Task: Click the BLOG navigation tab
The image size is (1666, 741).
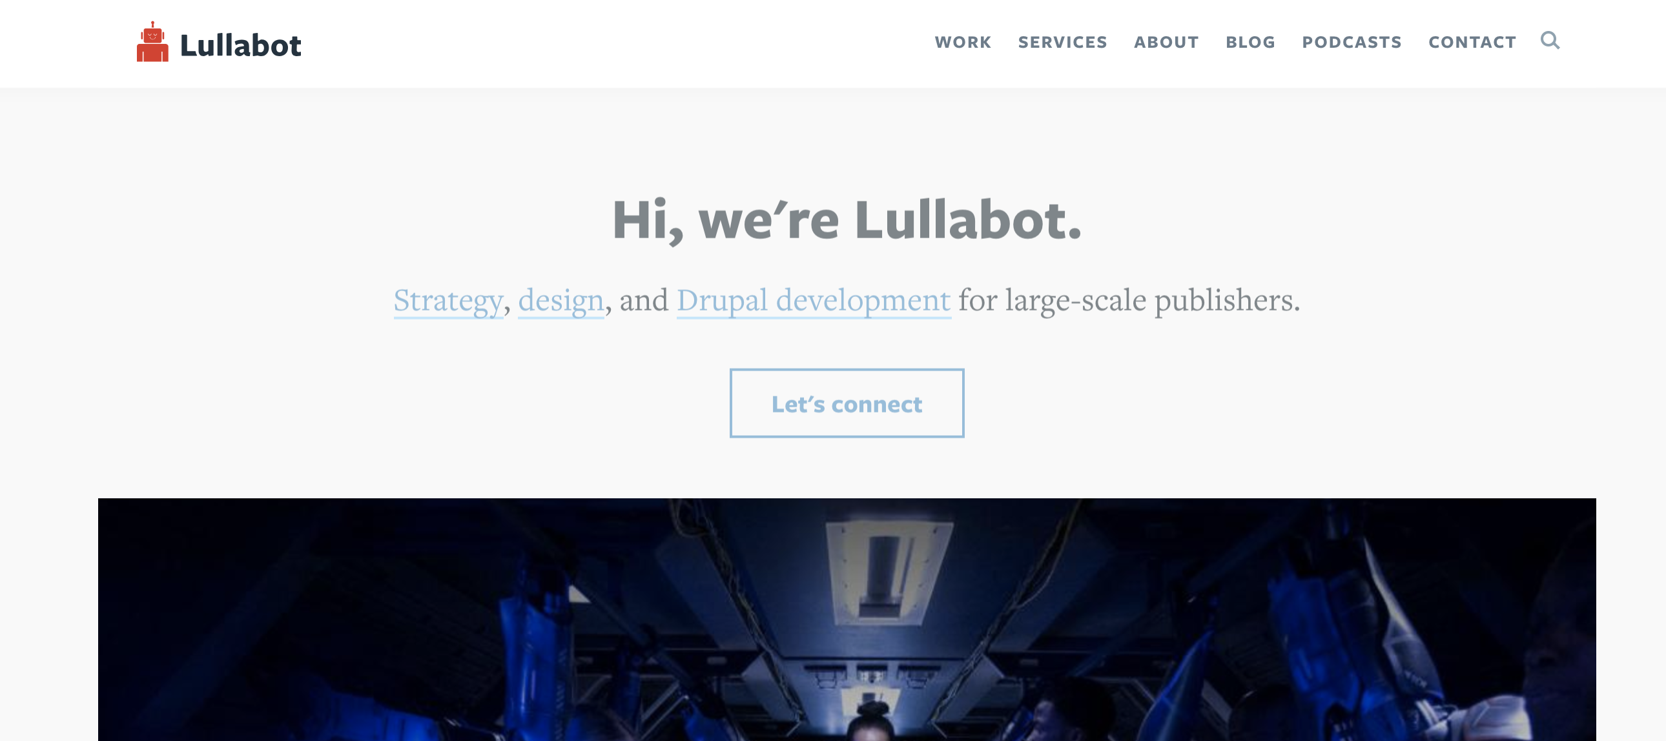Action: coord(1249,41)
